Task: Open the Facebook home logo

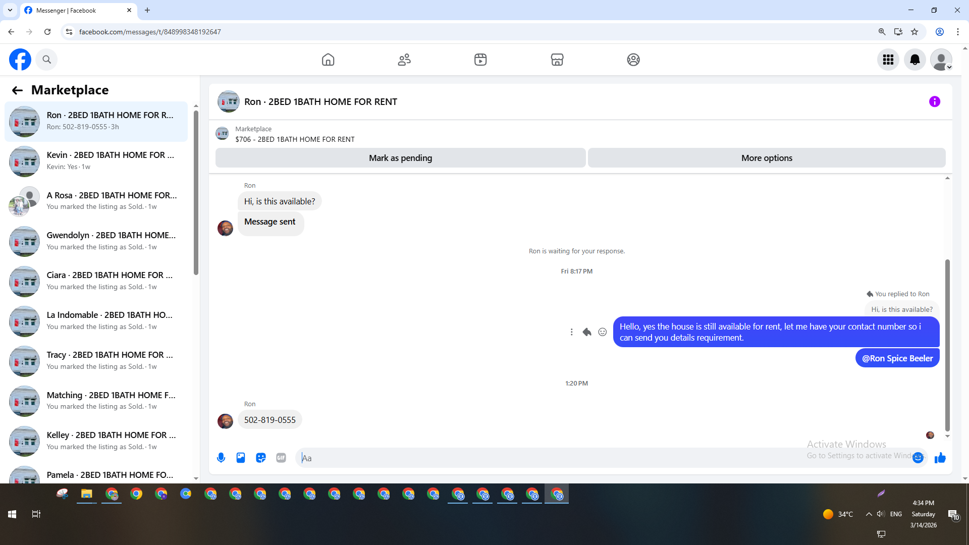Action: click(20, 60)
